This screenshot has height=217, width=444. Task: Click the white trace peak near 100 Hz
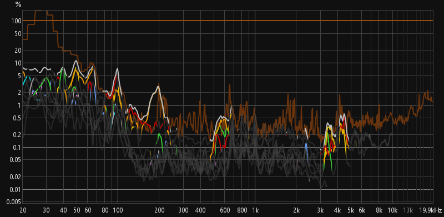pyautogui.click(x=117, y=69)
